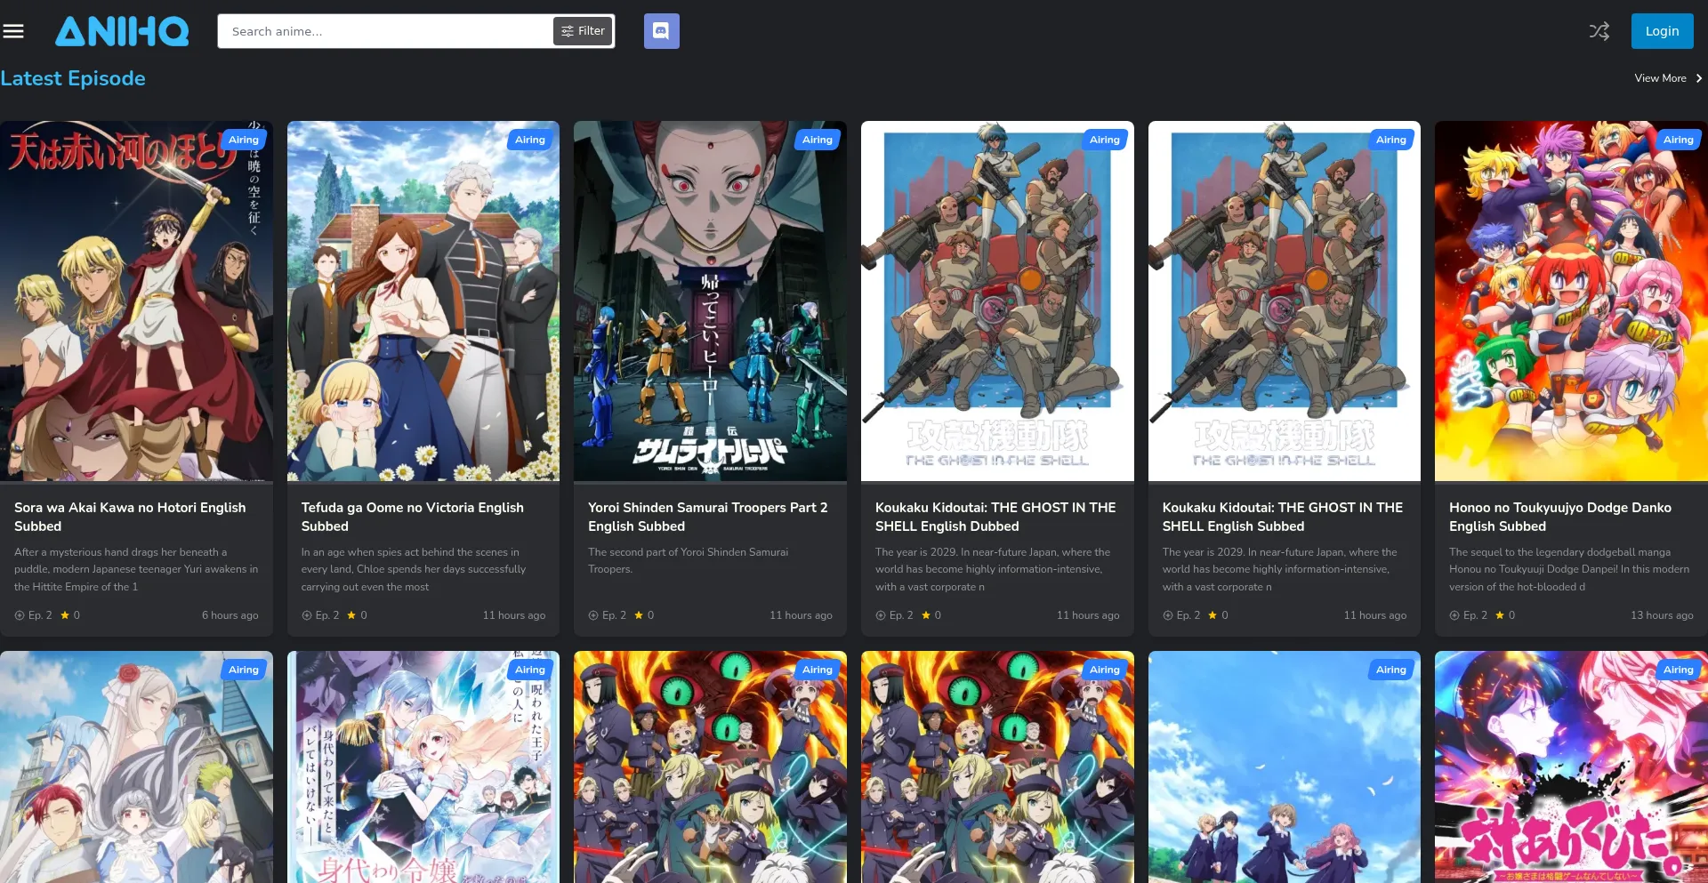
Task: Click description 'The second part of Yoroi Shinden'
Action: (689, 561)
